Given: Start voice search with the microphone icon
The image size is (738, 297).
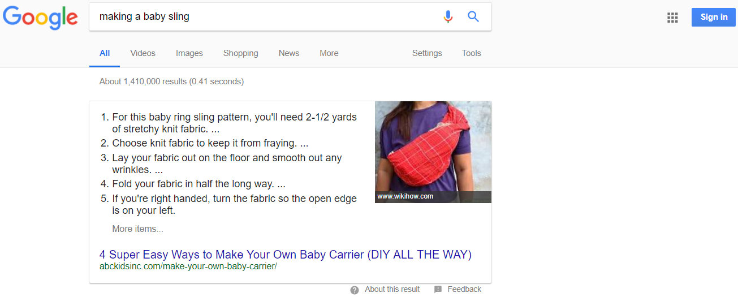Looking at the screenshot, I should 448,17.
